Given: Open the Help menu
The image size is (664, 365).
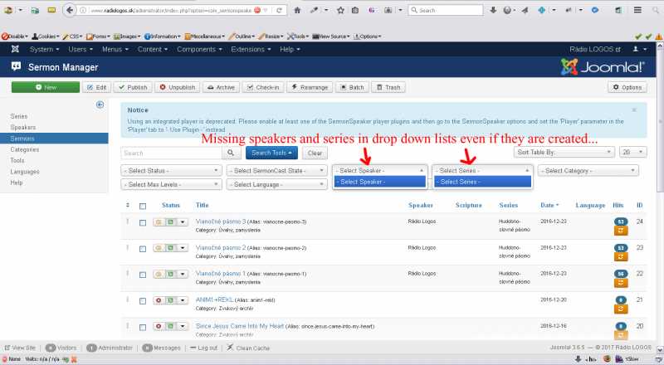Looking at the screenshot, I should pyautogui.click(x=290, y=49).
